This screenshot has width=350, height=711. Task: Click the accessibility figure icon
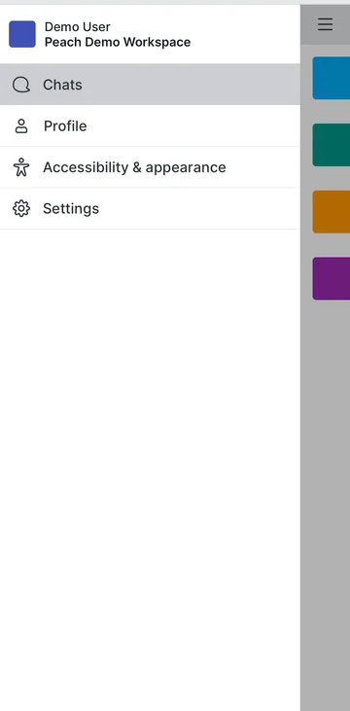(x=20, y=167)
